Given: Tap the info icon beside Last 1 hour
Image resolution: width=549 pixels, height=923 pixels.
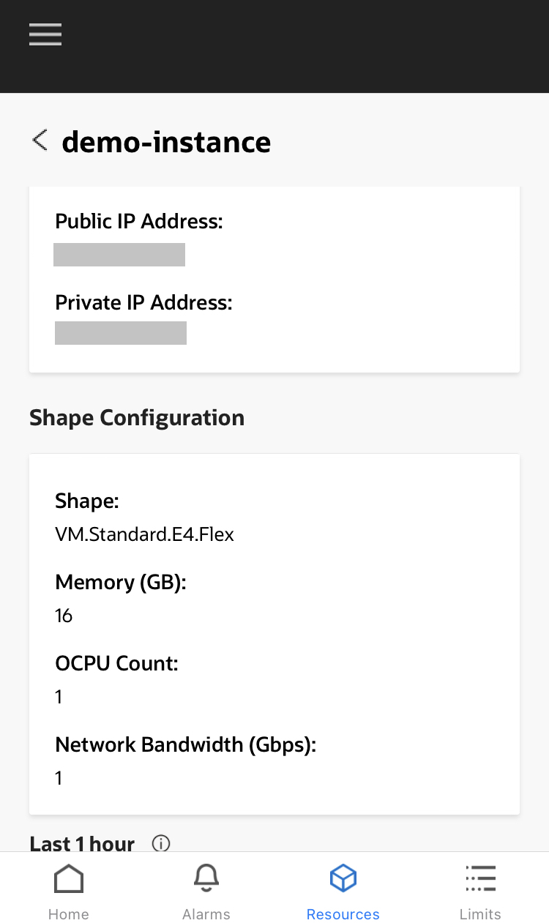Looking at the screenshot, I should click(161, 843).
